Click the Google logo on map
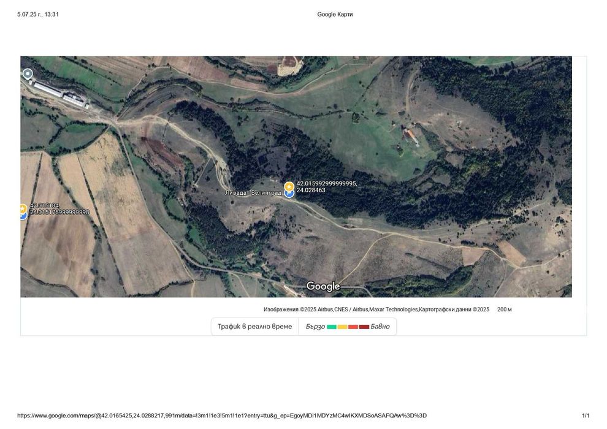Viewport: 607px width, 429px height. click(323, 286)
